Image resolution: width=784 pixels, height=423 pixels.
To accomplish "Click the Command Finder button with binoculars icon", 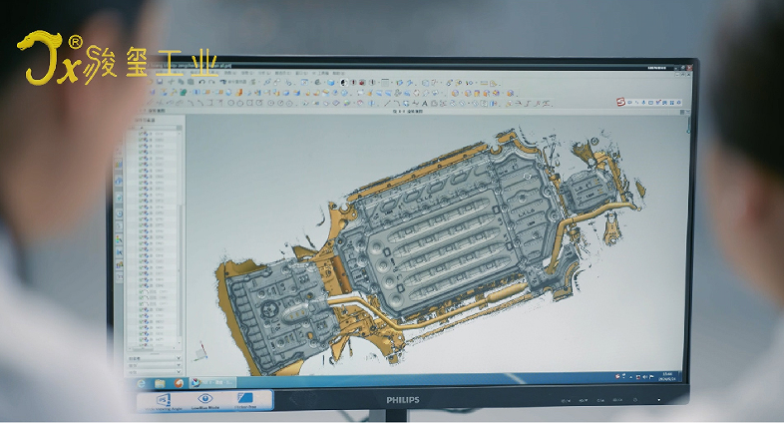I will (234, 82).
